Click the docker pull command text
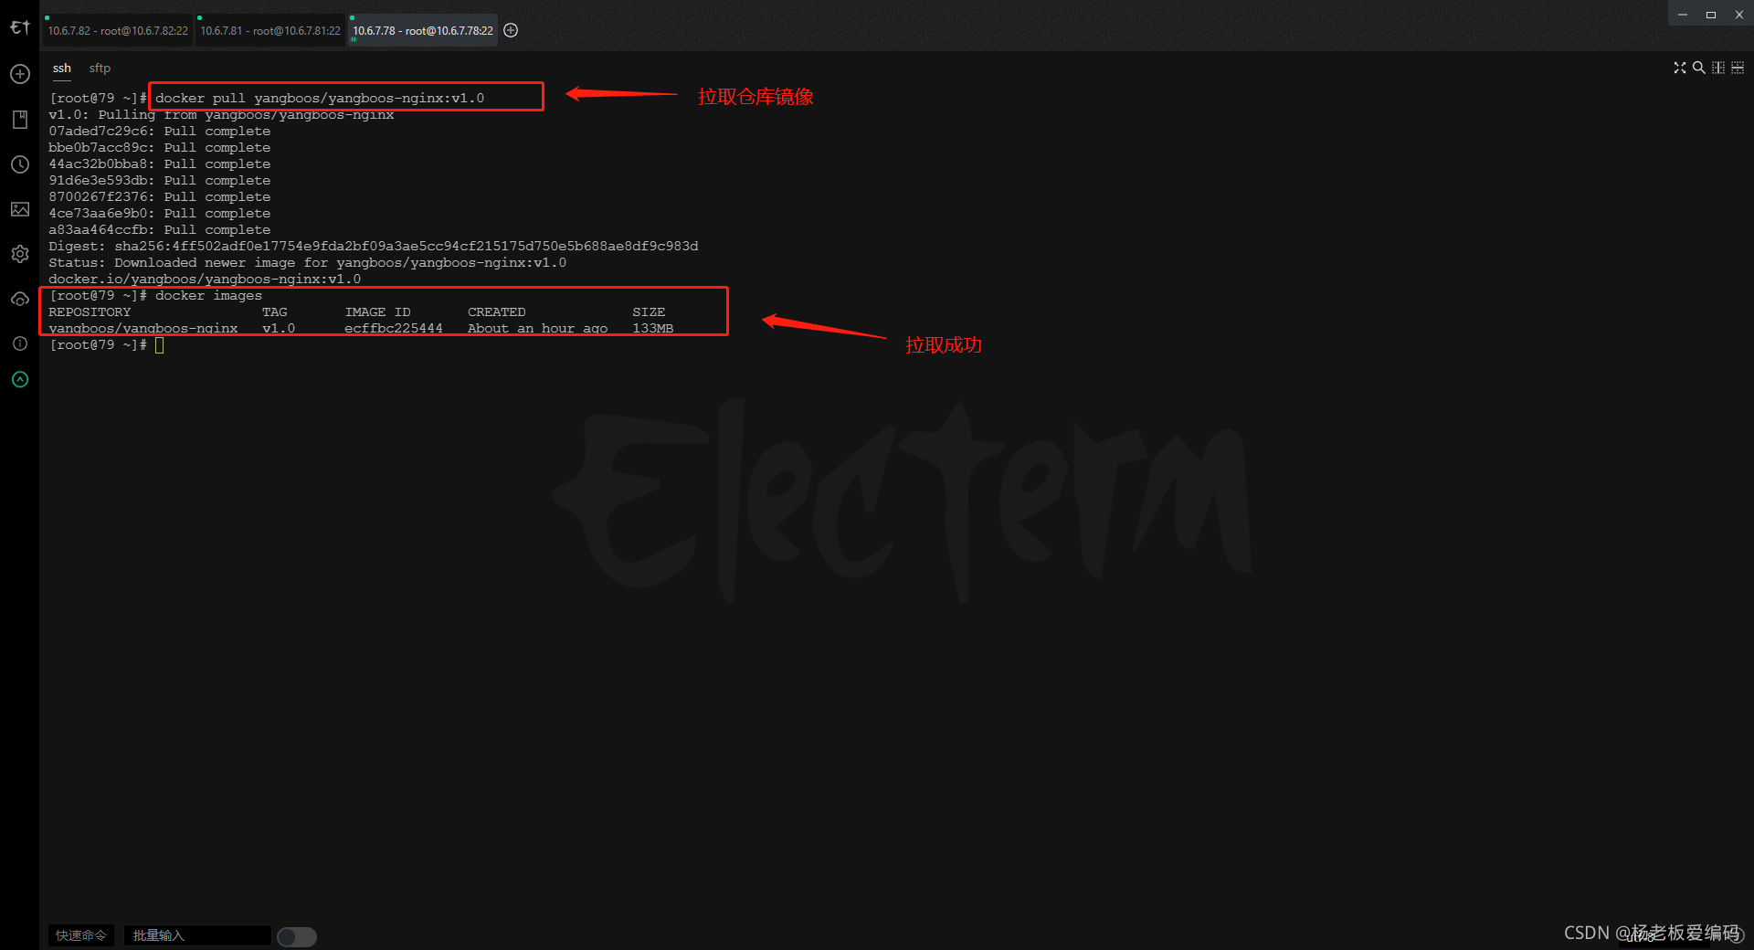Screen dimensions: 1754x950 coord(320,98)
